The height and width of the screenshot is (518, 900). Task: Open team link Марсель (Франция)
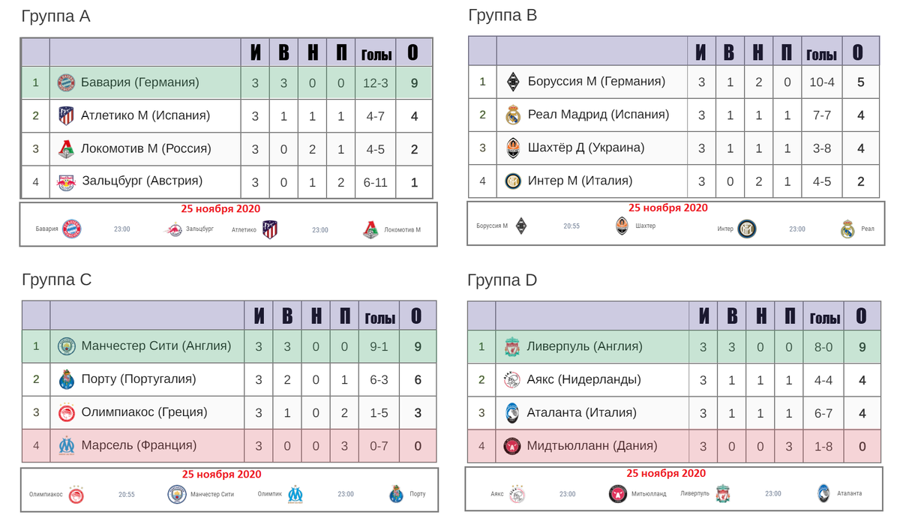click(x=139, y=445)
